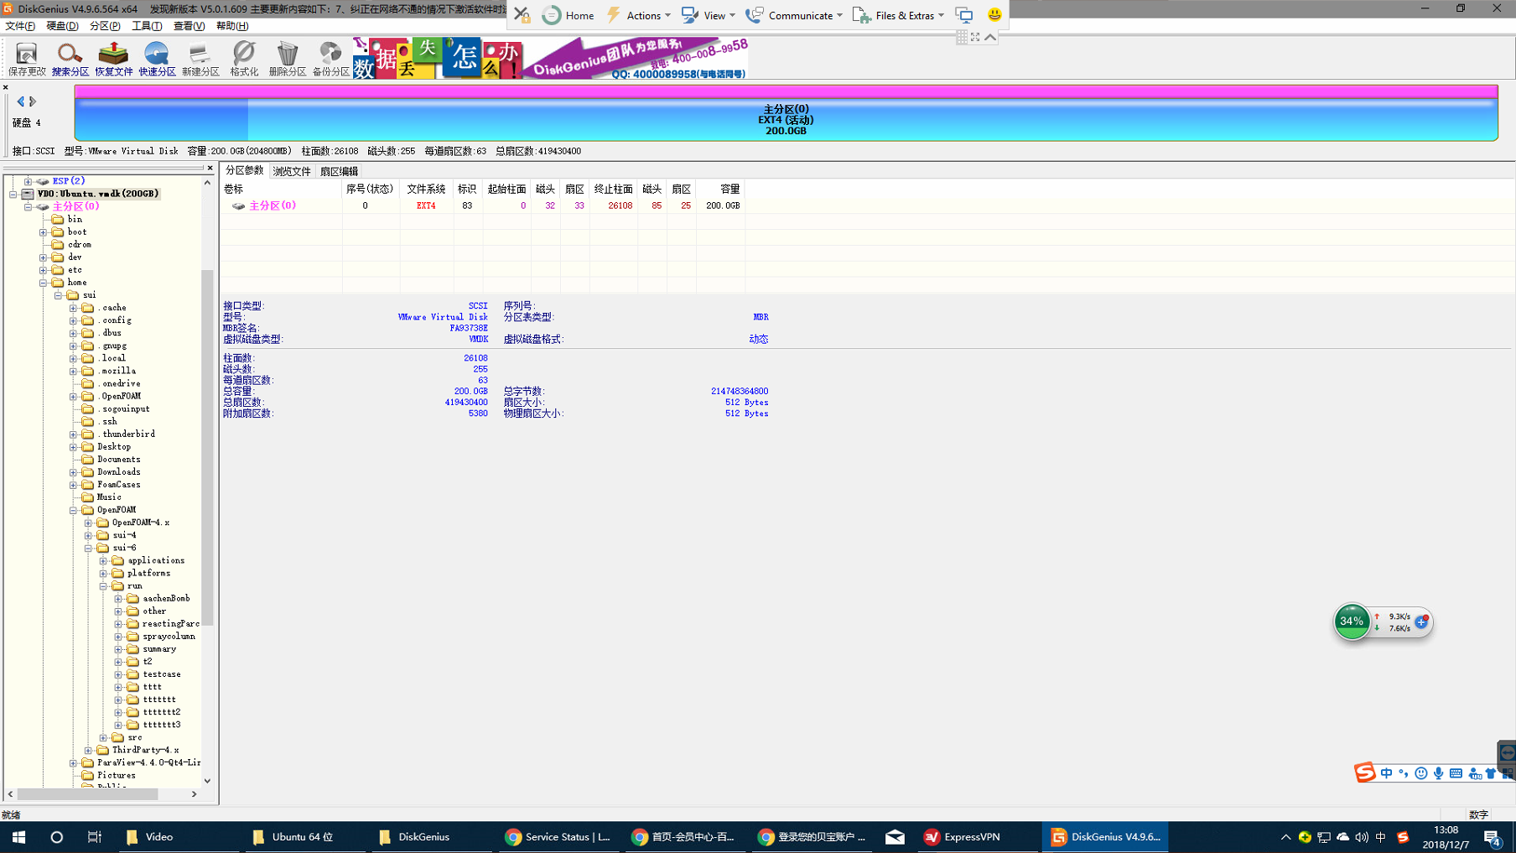The height and width of the screenshot is (853, 1516).
Task: Select the spraycolumn folder in tree
Action: [169, 637]
